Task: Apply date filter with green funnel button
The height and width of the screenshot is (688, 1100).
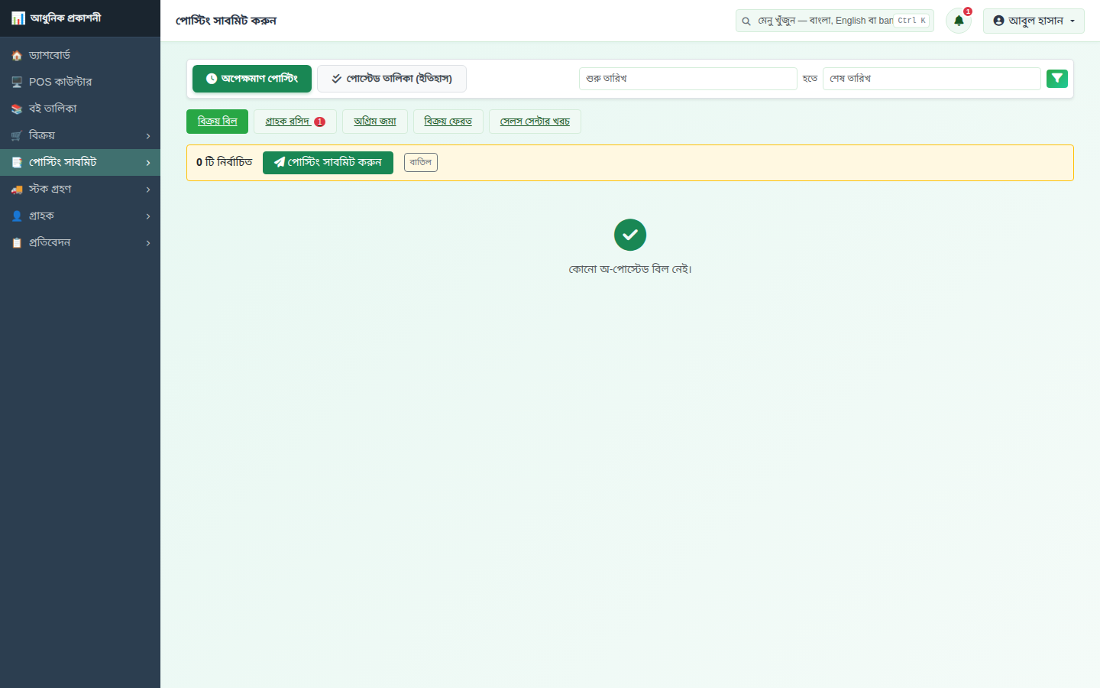Action: (1057, 78)
